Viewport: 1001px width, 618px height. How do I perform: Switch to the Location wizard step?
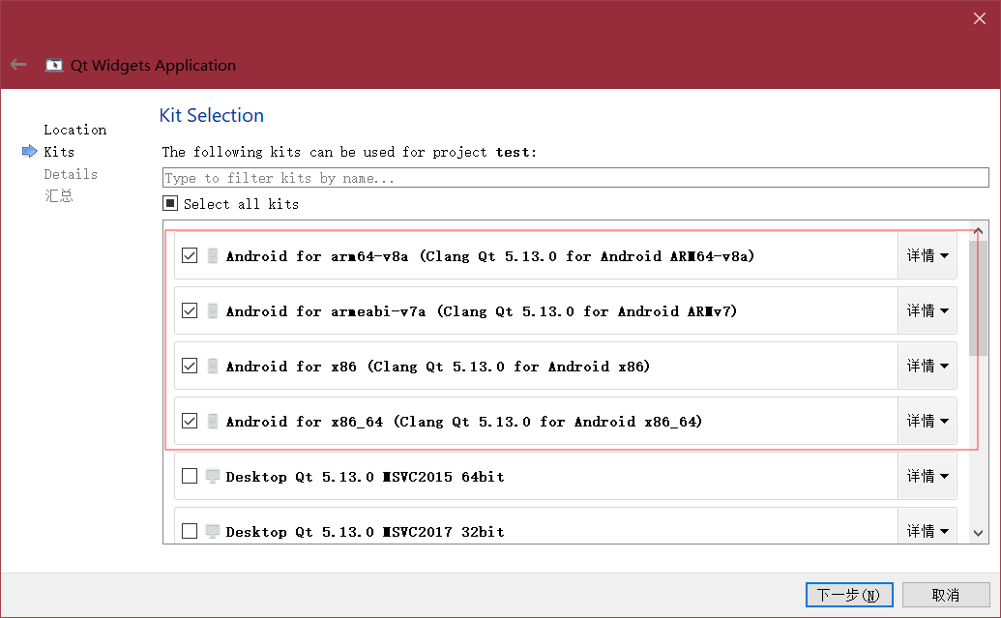tap(74, 129)
